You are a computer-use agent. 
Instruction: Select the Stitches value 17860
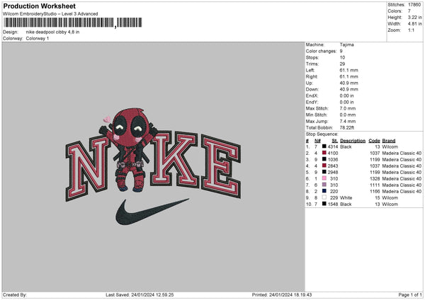click(414, 5)
